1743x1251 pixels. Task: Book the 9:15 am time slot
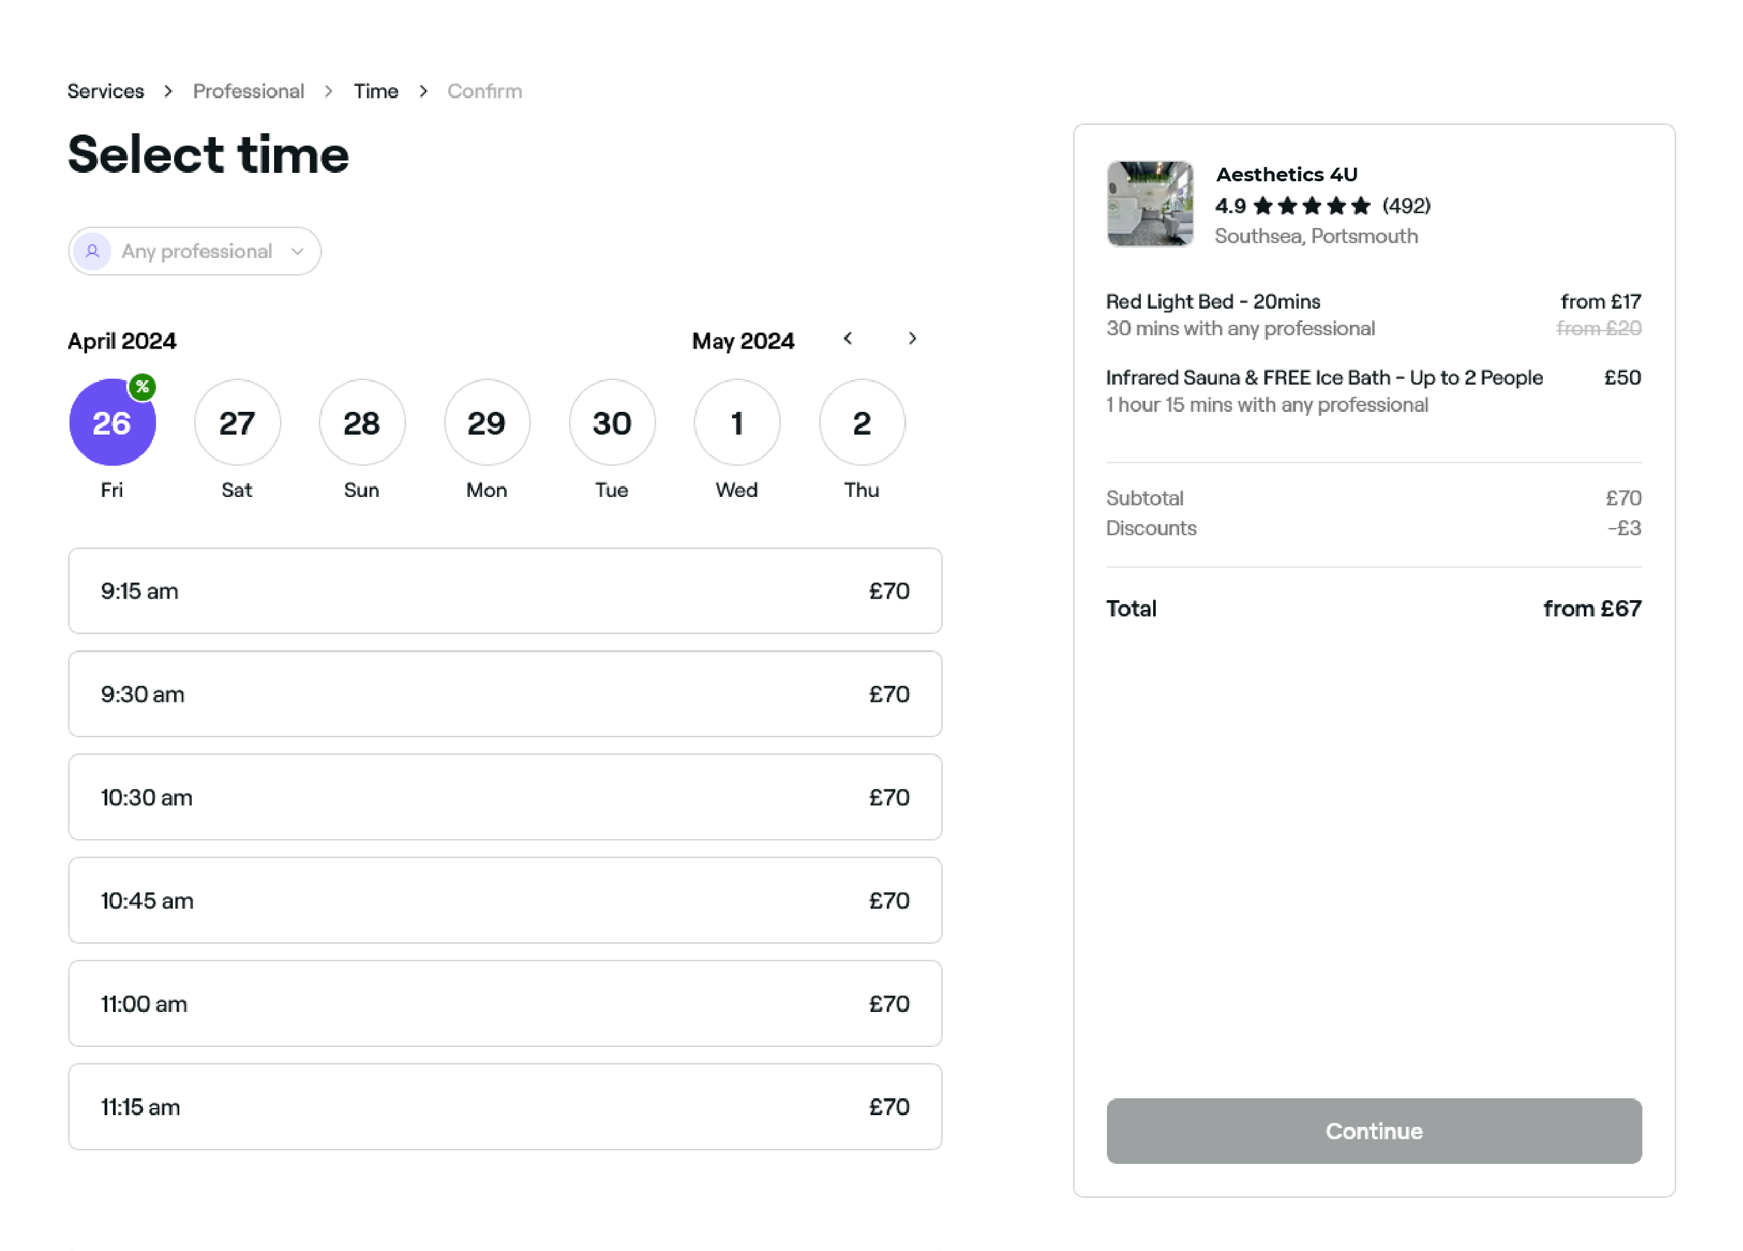(x=505, y=591)
